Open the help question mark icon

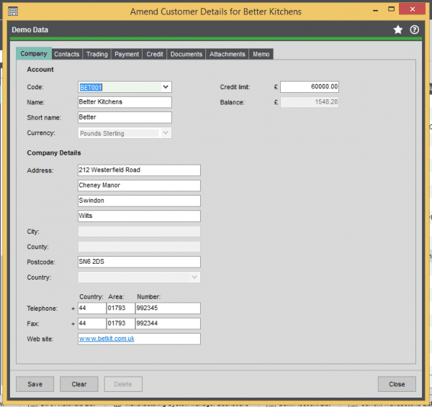coord(414,29)
